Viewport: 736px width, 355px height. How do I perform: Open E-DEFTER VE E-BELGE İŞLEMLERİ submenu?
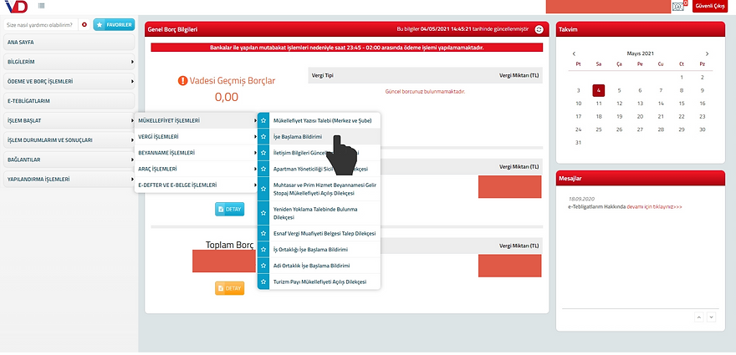coord(197,185)
